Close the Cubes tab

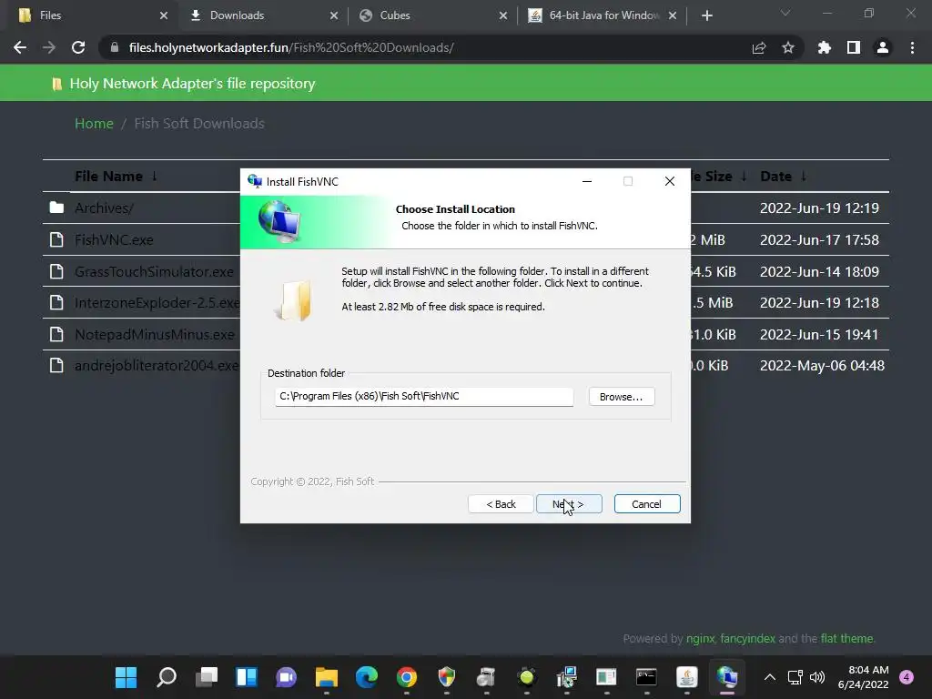point(502,15)
